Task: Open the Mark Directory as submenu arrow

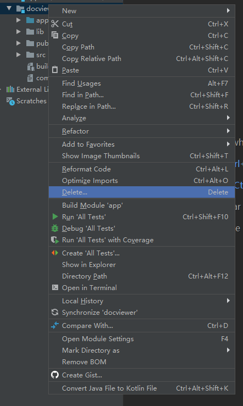Action: click(228, 350)
